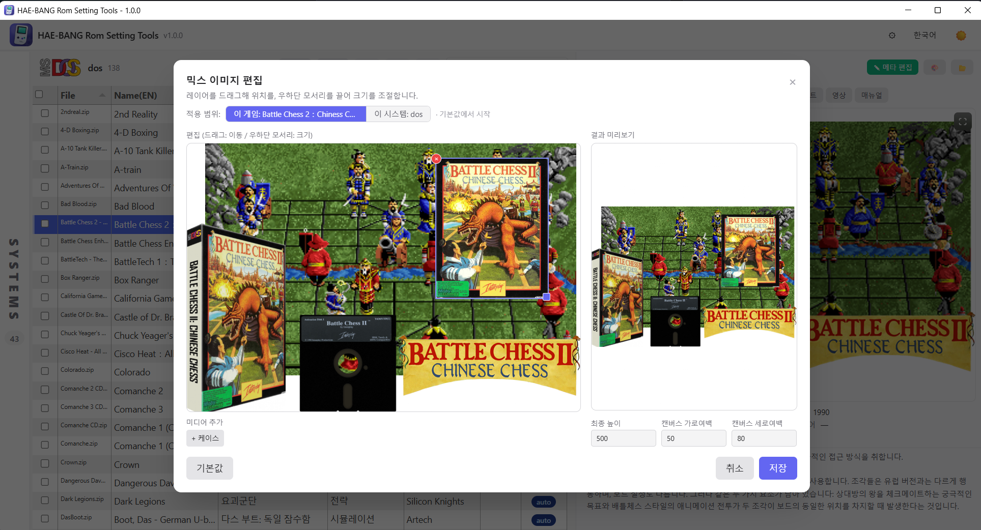The width and height of the screenshot is (981, 530).
Task: Check the 4-D Boxing.zip row checkbox
Action: tap(45, 131)
